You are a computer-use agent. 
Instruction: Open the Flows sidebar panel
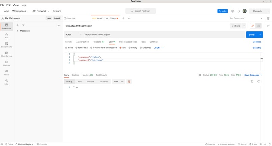tap(7, 72)
